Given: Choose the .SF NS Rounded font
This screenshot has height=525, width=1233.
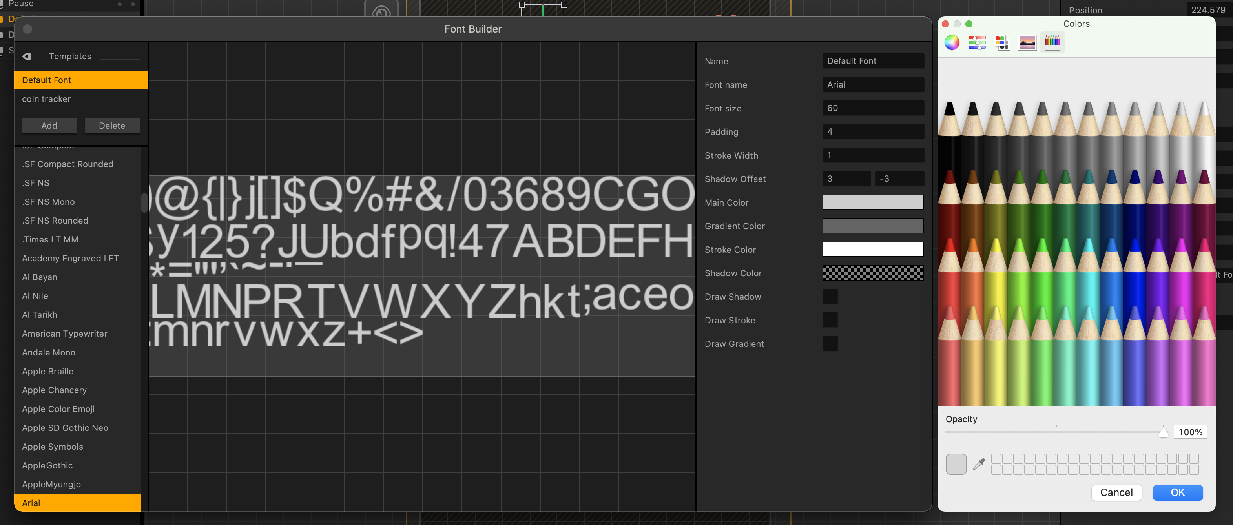Looking at the screenshot, I should coord(78,221).
